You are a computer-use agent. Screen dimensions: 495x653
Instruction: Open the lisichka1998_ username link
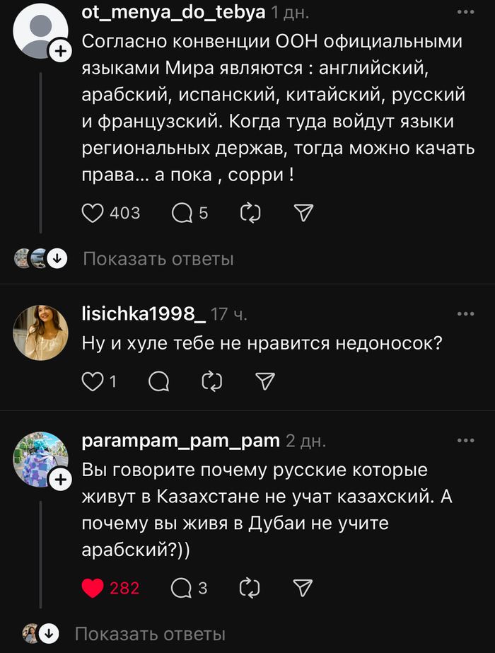[144, 314]
